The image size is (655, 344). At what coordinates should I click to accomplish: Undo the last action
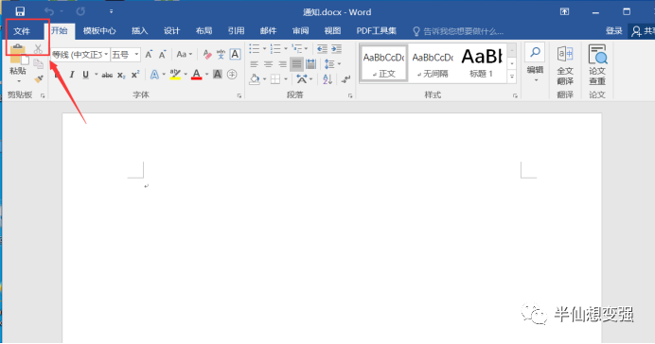pos(49,11)
